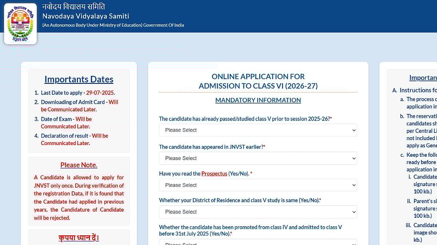
Task: Click the Autonomous Body Ministry of Education subtitle
Action: click(x=113, y=25)
